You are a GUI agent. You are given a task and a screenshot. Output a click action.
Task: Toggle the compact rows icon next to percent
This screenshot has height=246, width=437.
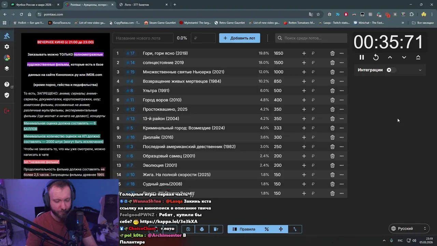[x=281, y=229]
